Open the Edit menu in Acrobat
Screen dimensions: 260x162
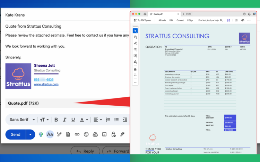pyautogui.click(x=171, y=20)
